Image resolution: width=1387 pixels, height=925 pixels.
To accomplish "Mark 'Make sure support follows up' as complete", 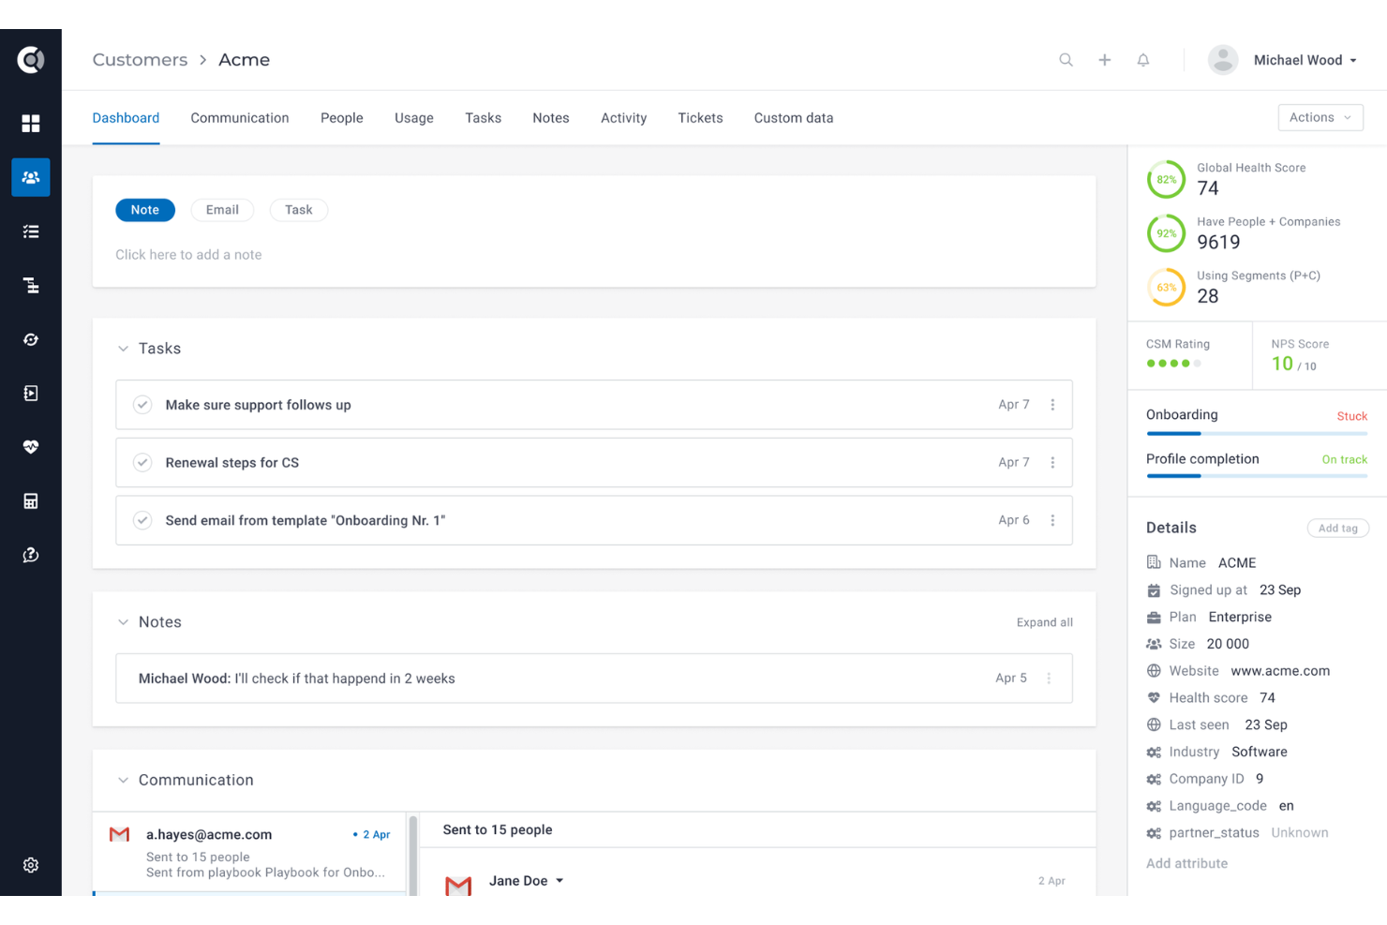I will pyautogui.click(x=142, y=404).
